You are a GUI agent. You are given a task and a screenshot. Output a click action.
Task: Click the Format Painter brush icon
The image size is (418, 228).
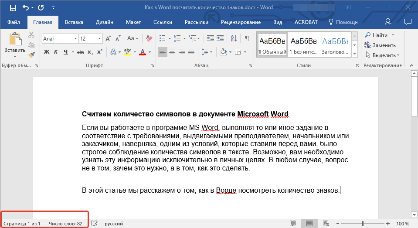click(x=31, y=54)
